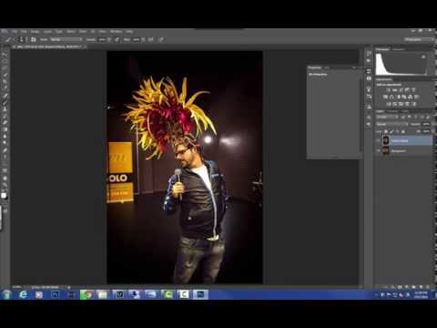The height and width of the screenshot is (328, 437).
Task: Open the layer blend mode dropdown
Action: 391,124
